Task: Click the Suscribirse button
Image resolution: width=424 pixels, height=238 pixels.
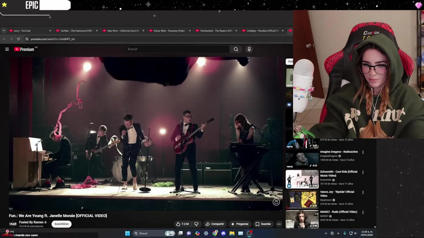Action: pyautogui.click(x=61, y=224)
